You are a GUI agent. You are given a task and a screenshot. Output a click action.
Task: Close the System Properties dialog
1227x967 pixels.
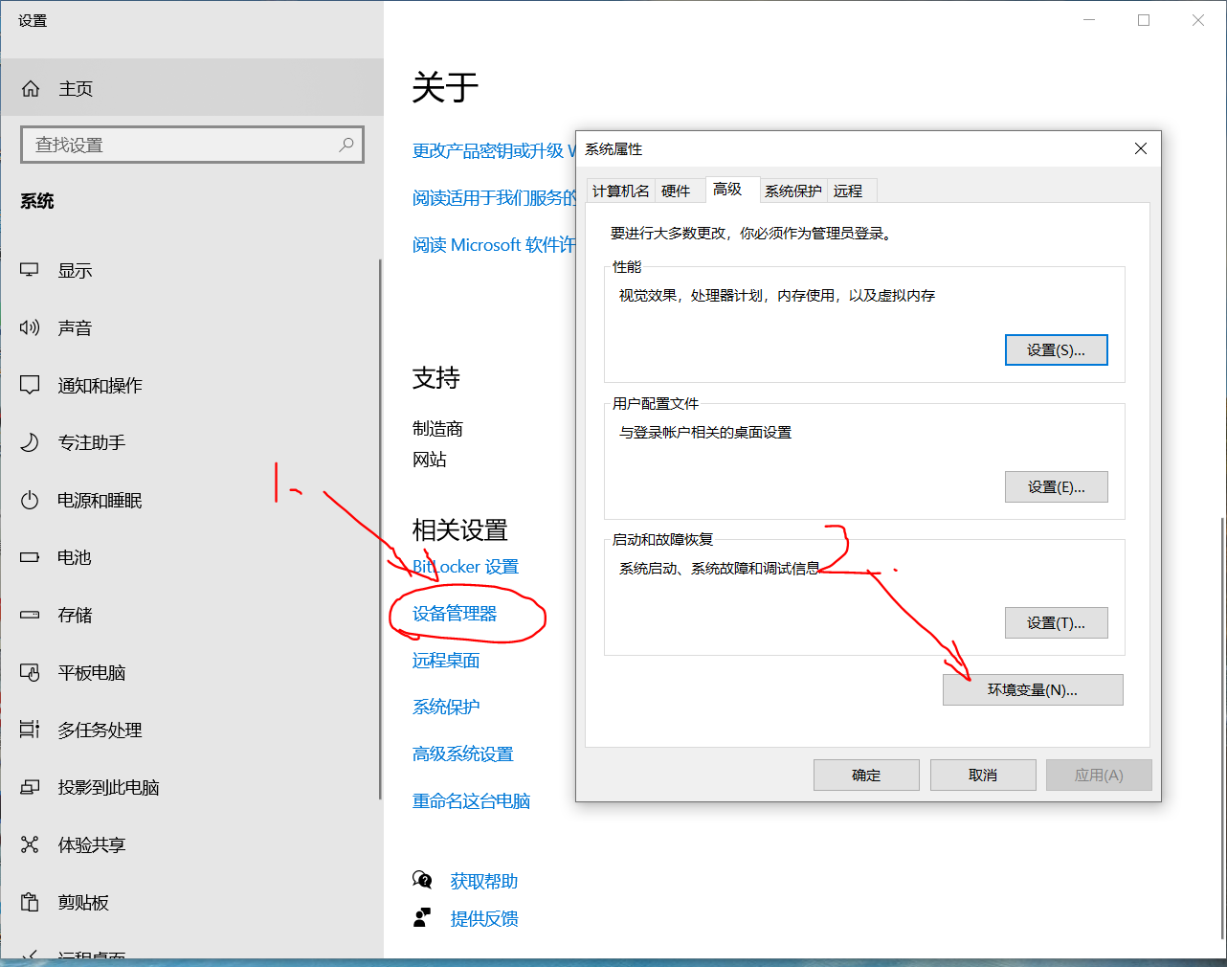click(1140, 148)
